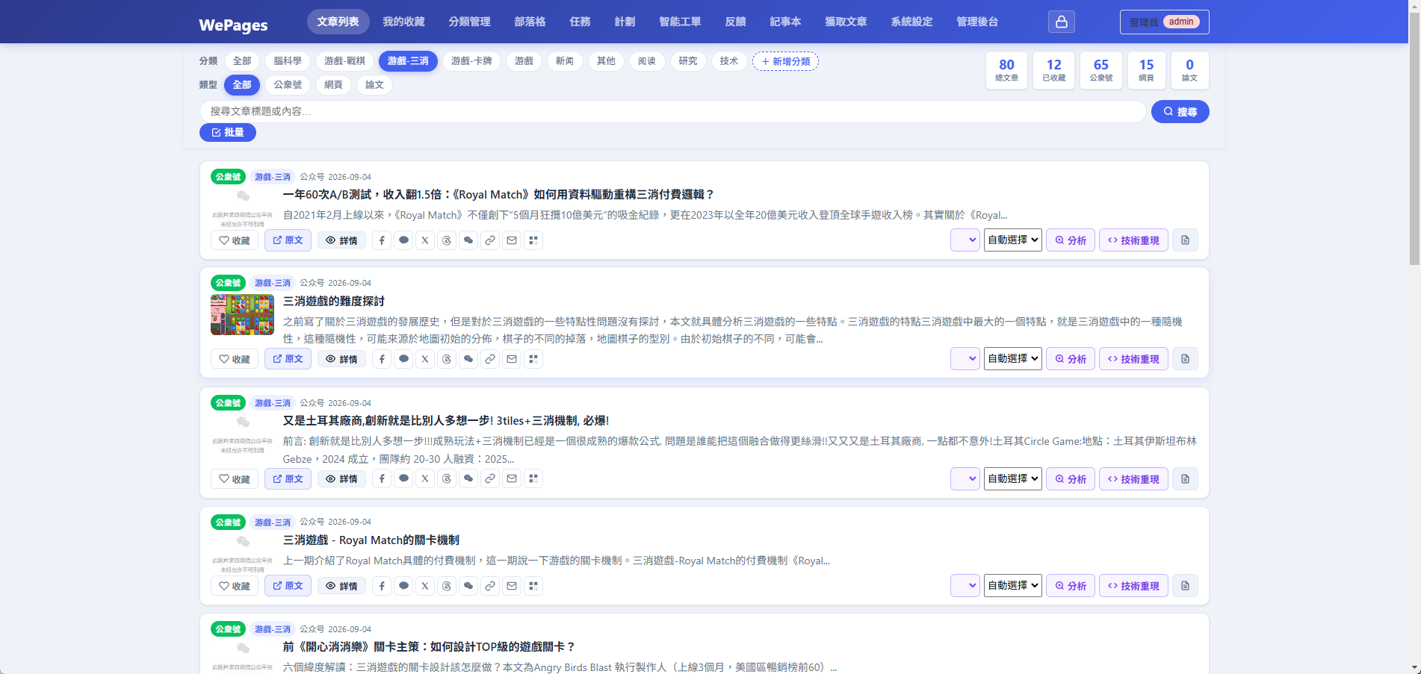
Task: Favorite the 三消遊戲的難度探討 article
Action: click(235, 359)
